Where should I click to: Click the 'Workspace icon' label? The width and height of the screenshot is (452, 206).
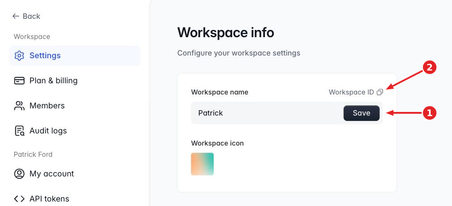click(217, 143)
